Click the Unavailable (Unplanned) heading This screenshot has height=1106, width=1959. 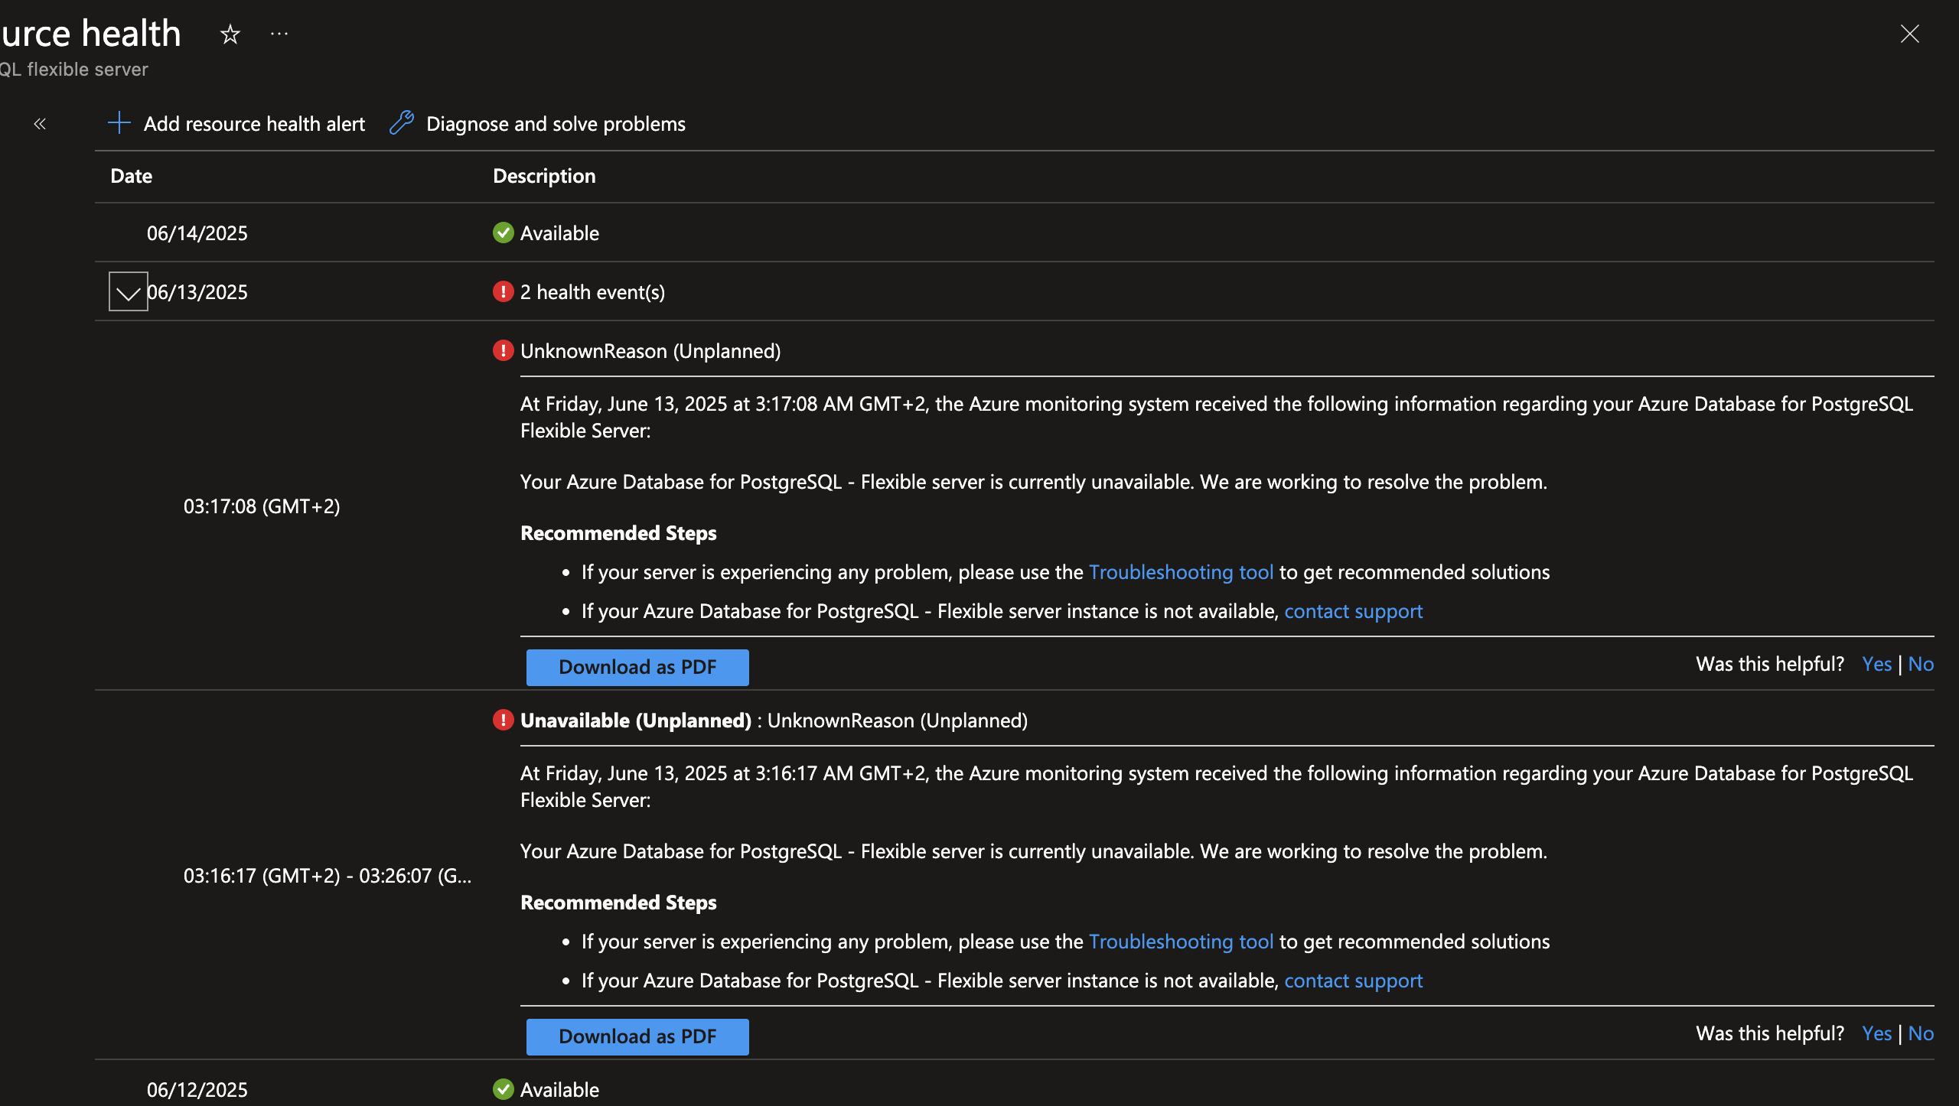636,721
